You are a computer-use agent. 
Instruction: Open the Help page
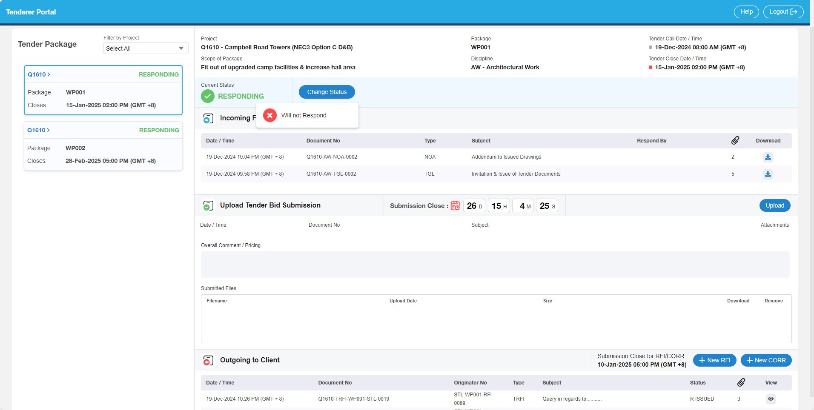(x=746, y=12)
